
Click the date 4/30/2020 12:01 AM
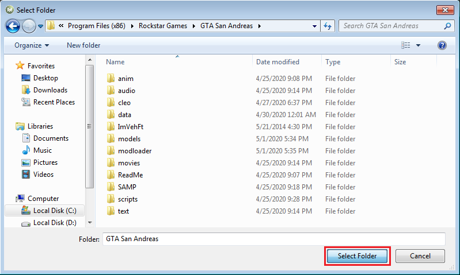pyautogui.click(x=286, y=115)
